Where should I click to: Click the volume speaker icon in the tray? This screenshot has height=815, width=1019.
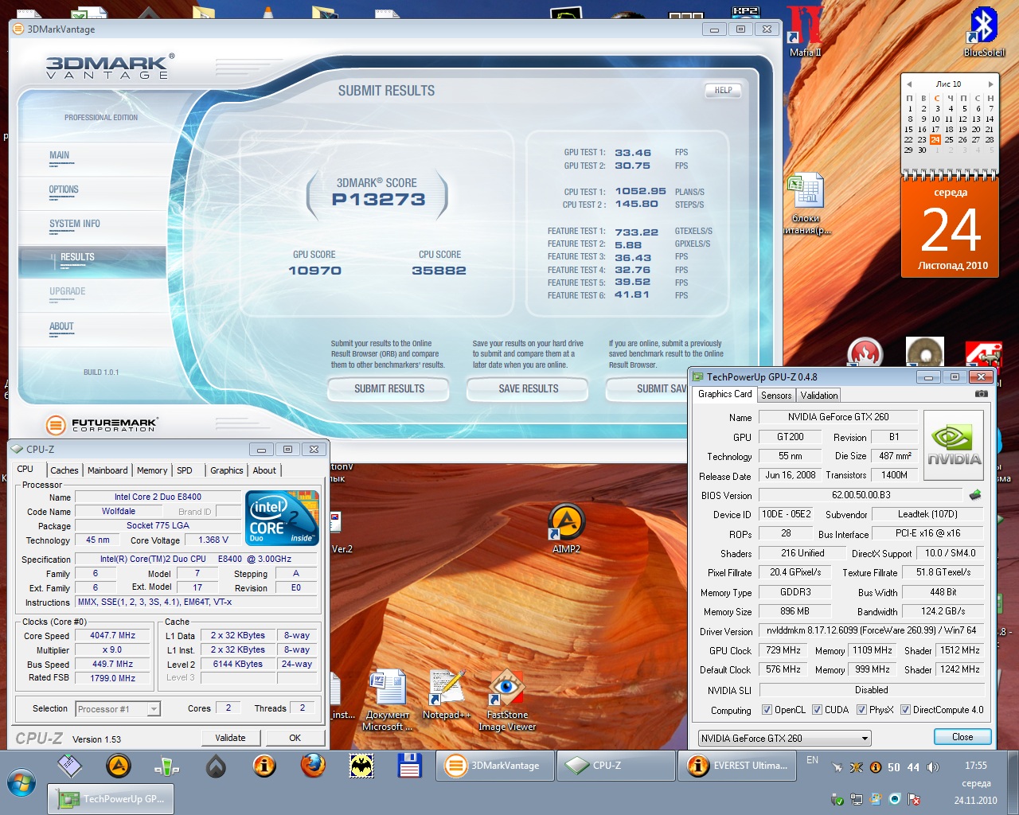click(x=932, y=767)
